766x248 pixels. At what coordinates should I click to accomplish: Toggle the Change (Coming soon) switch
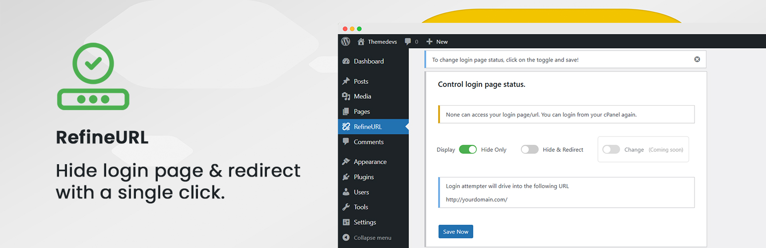pos(611,149)
